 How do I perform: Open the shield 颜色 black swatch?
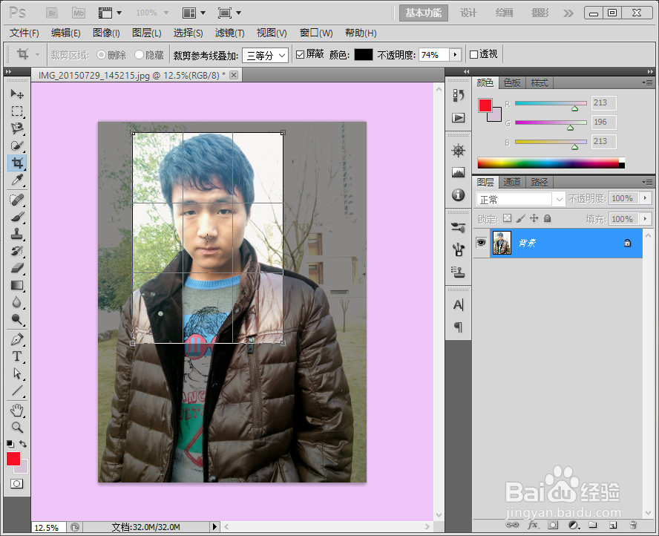[x=364, y=55]
